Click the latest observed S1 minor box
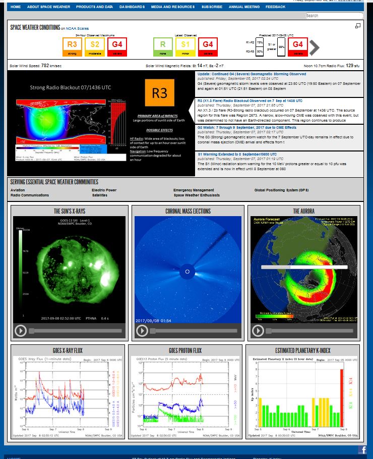 (x=185, y=46)
